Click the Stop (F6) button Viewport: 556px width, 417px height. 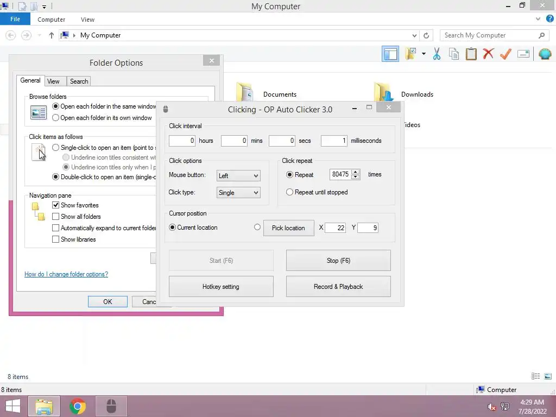[x=338, y=260]
